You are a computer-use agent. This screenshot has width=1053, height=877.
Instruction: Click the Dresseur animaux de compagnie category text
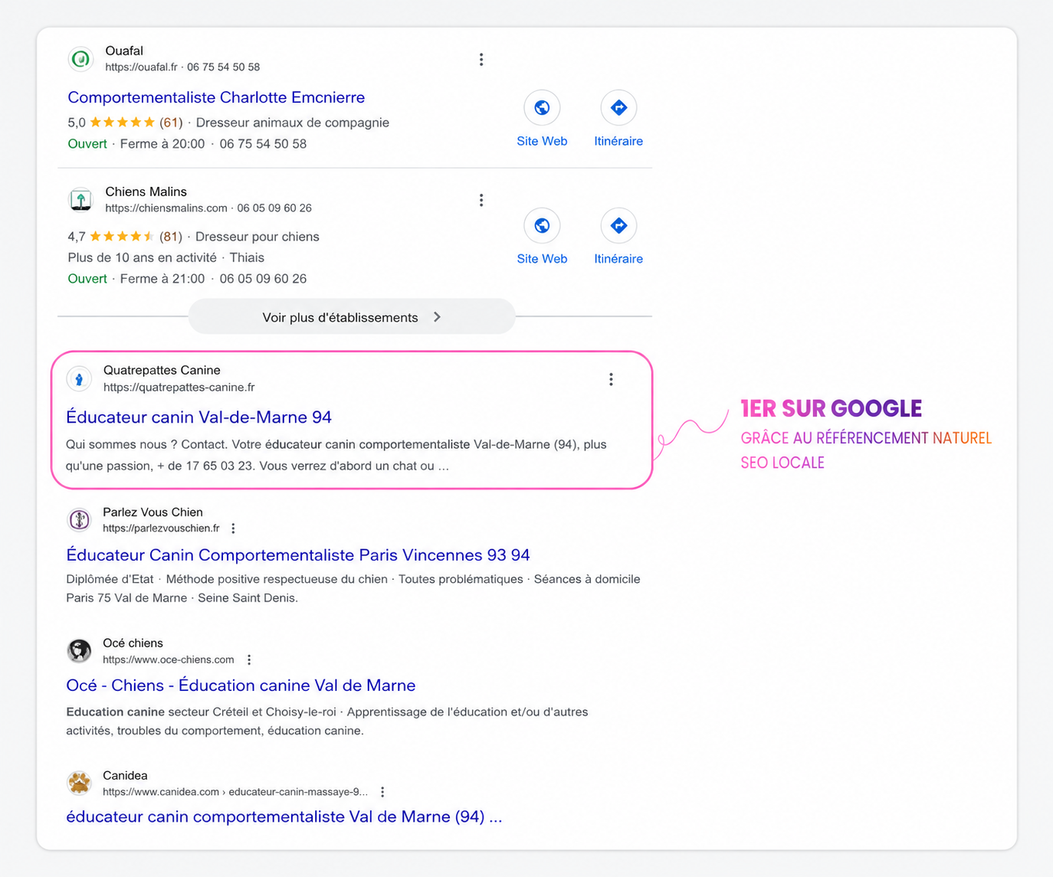pos(293,123)
